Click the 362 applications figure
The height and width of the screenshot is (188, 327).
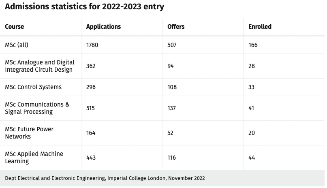click(91, 66)
